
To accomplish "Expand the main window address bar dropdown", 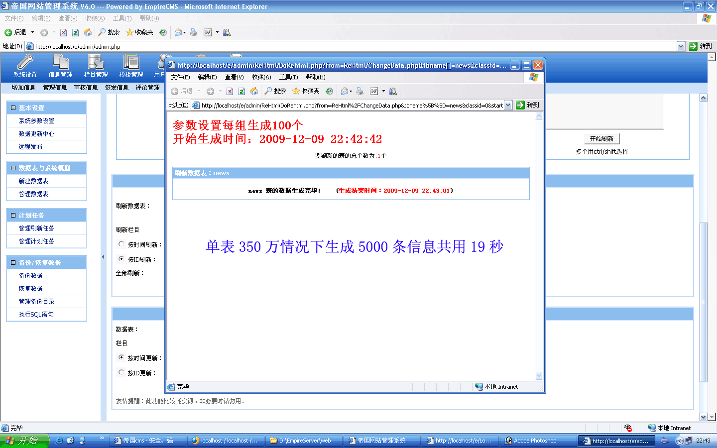I will click(x=681, y=46).
